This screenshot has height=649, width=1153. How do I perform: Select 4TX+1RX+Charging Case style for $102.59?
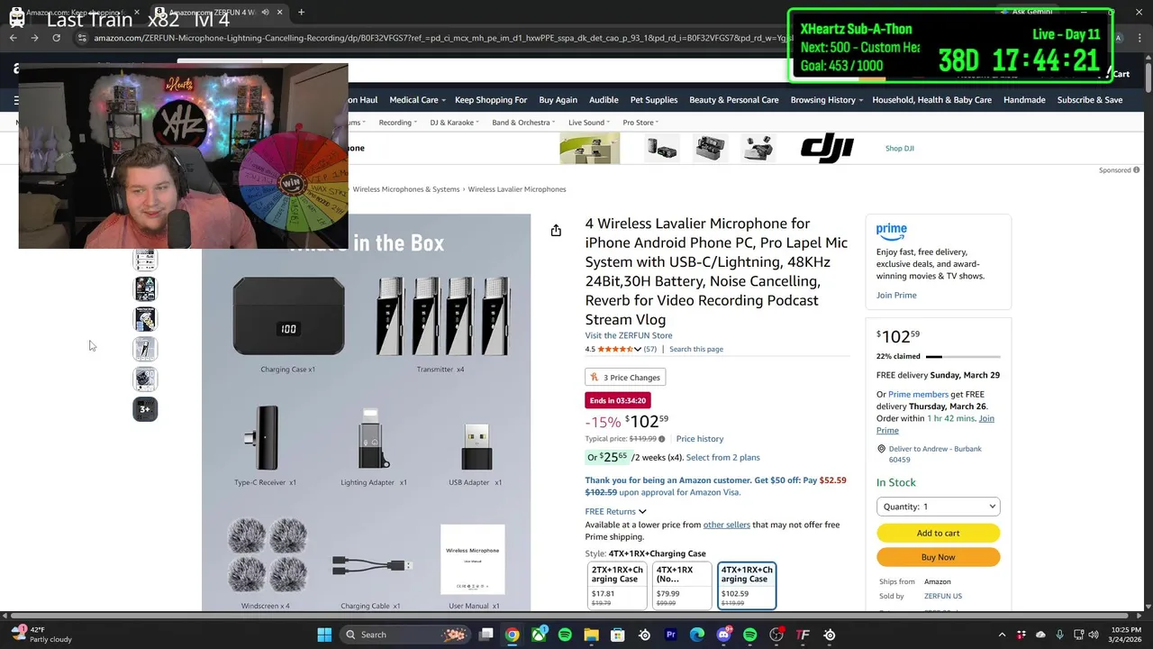[747, 585]
